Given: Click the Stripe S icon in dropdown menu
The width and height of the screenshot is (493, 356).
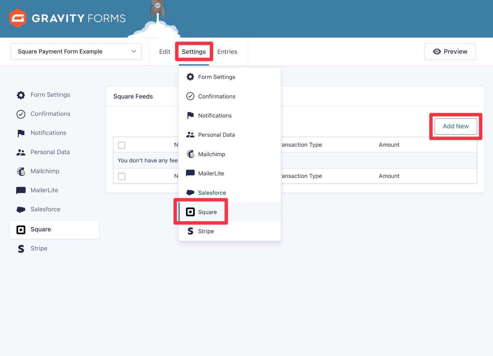Looking at the screenshot, I should point(190,231).
